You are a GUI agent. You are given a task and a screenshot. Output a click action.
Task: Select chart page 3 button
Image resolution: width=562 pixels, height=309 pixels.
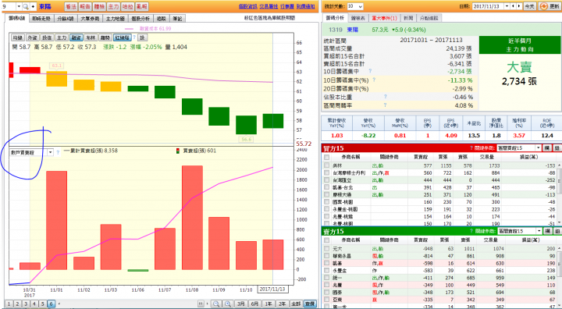pos(26,304)
